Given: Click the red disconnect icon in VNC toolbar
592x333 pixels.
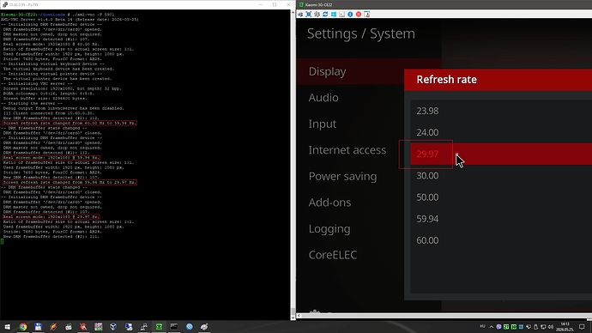Looking at the screenshot, I should pos(359,15).
